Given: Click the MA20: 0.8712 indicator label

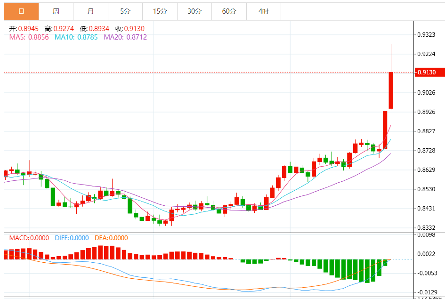Looking at the screenshot, I should pos(125,37).
